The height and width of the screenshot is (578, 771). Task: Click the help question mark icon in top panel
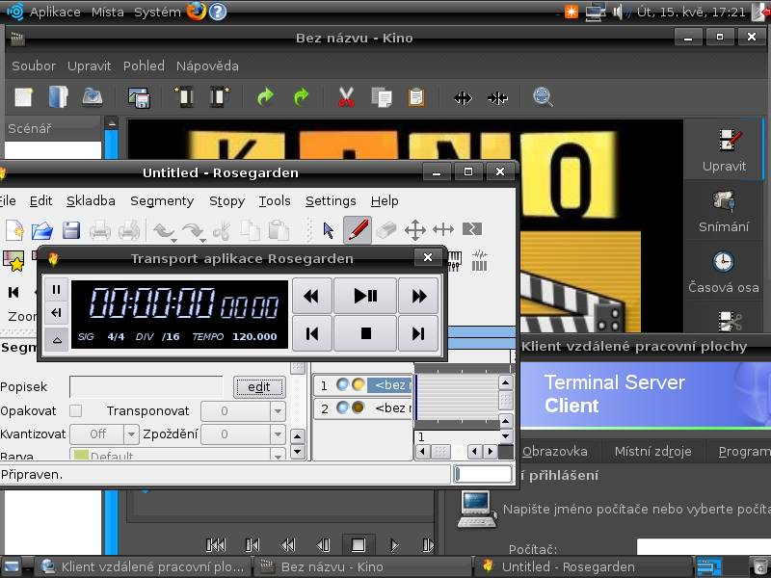pos(218,12)
